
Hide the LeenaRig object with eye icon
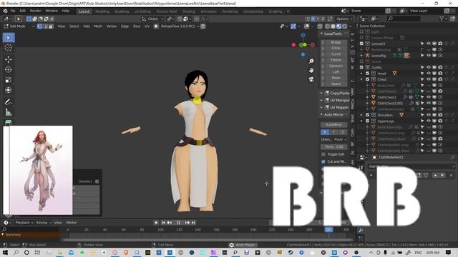tap(429, 56)
